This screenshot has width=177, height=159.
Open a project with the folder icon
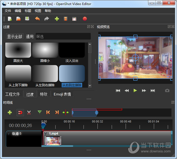18,19
